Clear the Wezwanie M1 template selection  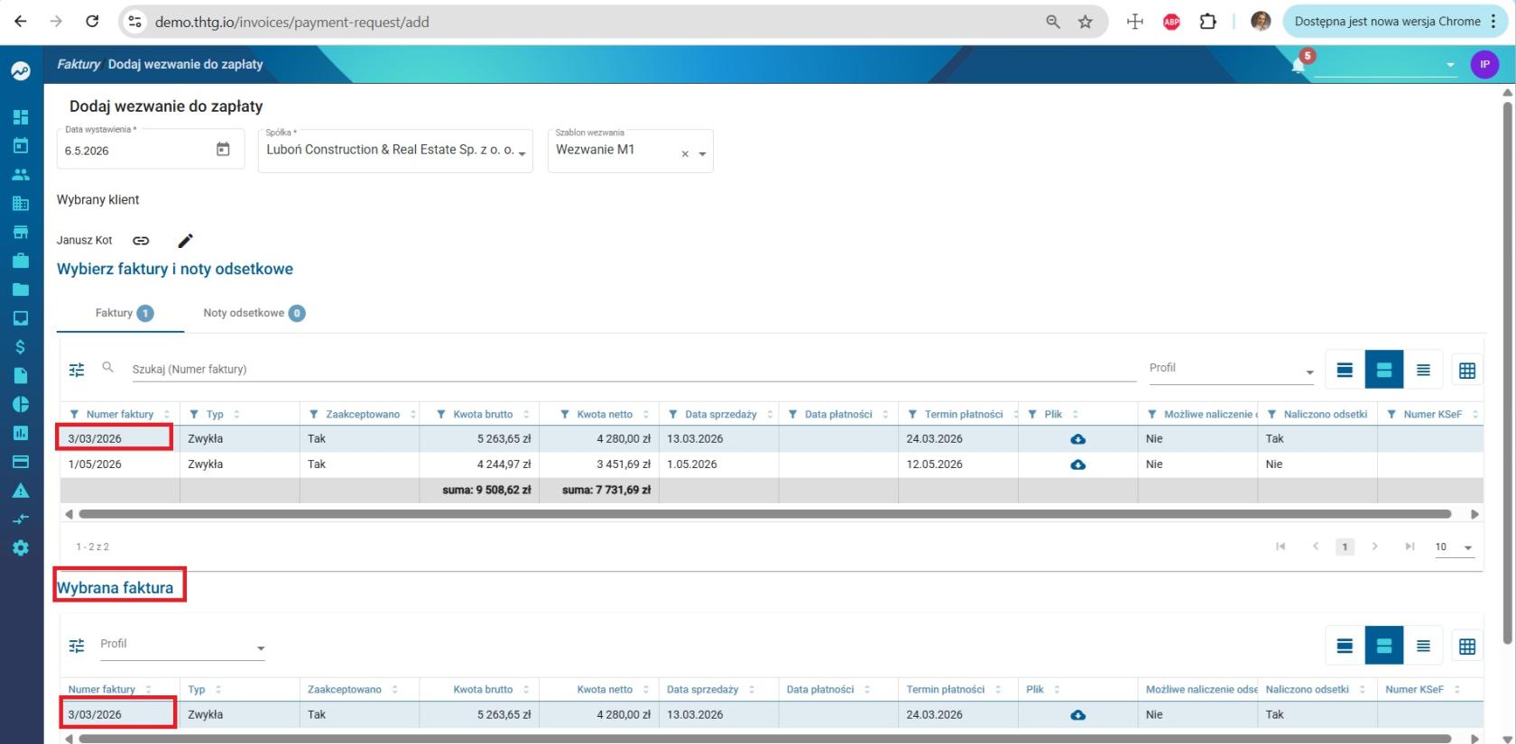pyautogui.click(x=685, y=153)
